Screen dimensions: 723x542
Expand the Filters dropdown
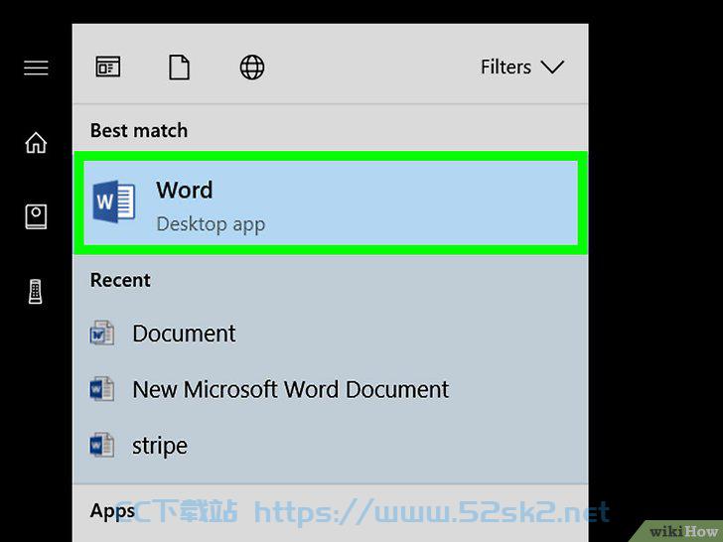pyautogui.click(x=522, y=68)
